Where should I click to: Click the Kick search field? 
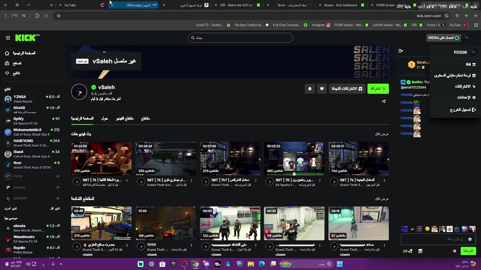240,37
